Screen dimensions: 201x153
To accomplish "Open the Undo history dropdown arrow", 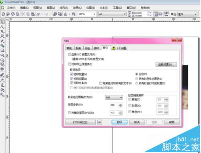I will [42, 14].
